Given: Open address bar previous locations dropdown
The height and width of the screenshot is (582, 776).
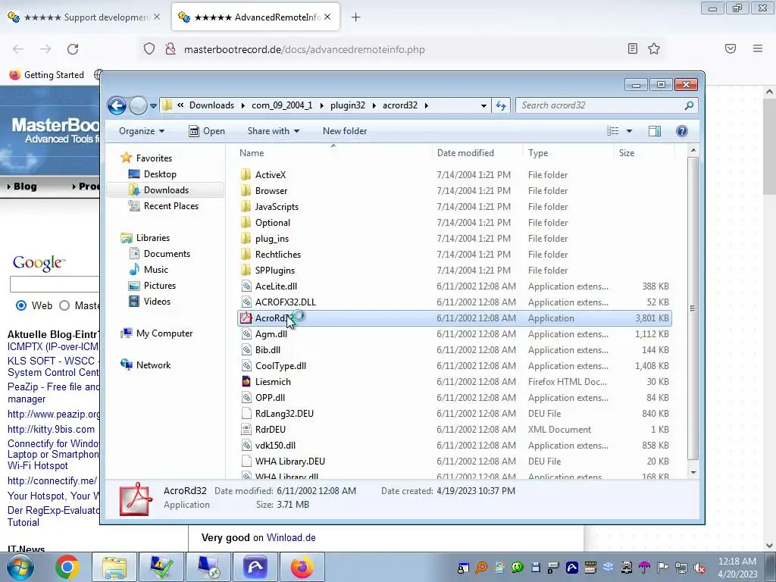Looking at the screenshot, I should pyautogui.click(x=483, y=105).
